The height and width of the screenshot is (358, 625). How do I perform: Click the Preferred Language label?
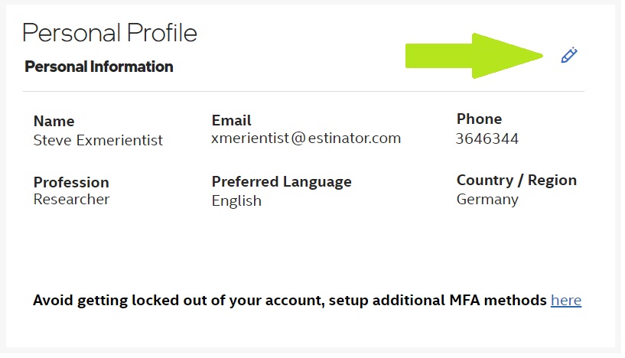(x=282, y=181)
